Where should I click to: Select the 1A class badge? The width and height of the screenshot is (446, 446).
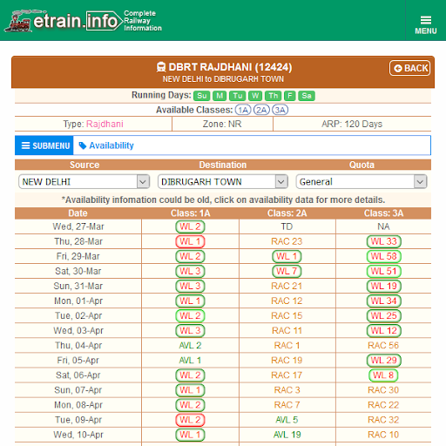tap(243, 110)
